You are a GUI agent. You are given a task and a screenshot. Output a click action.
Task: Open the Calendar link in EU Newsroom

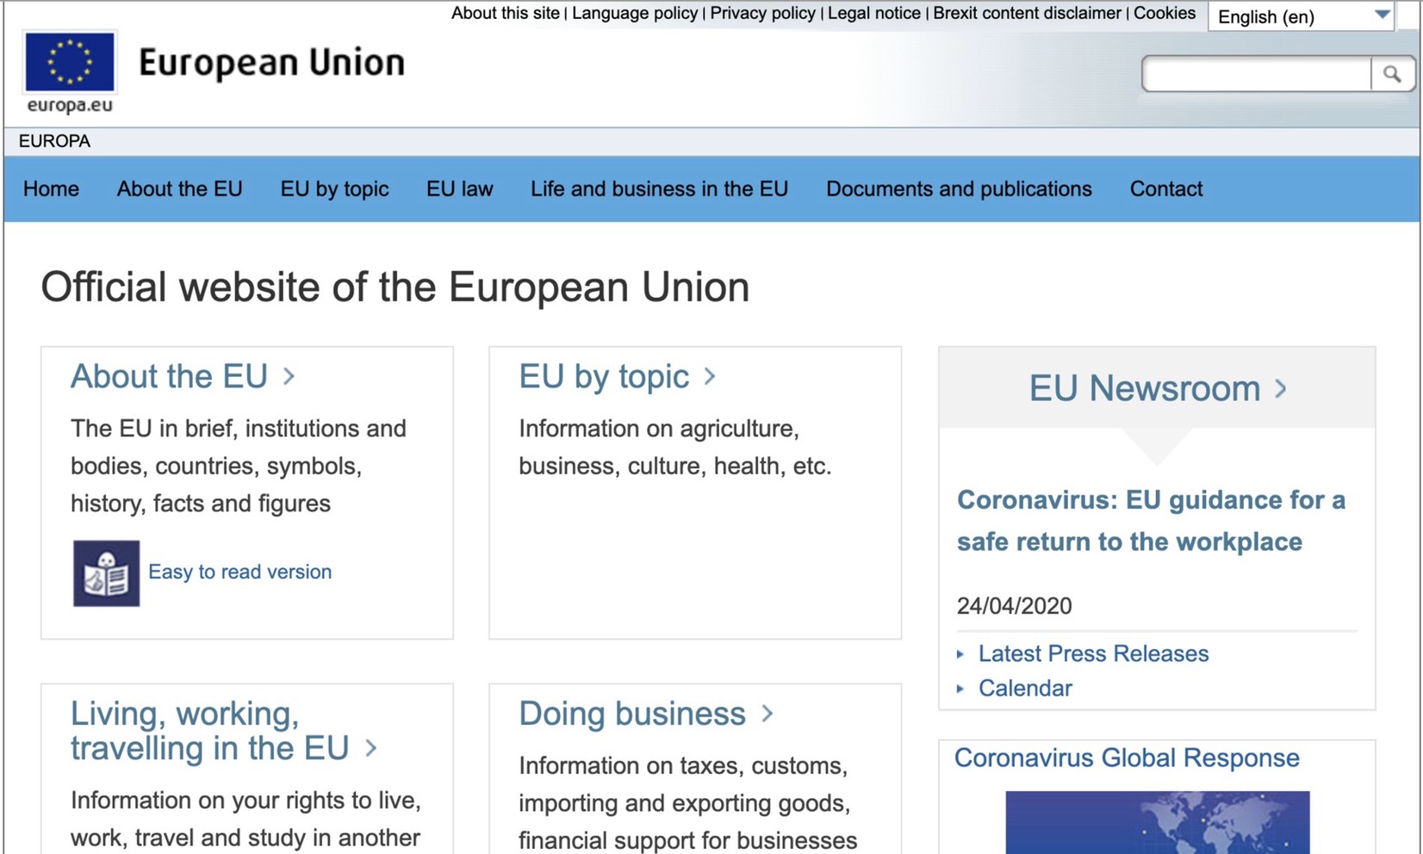click(x=1025, y=688)
